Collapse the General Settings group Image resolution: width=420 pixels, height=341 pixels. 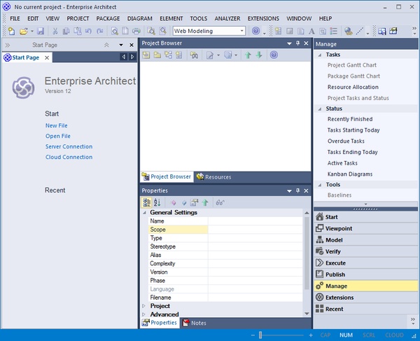[x=144, y=212]
